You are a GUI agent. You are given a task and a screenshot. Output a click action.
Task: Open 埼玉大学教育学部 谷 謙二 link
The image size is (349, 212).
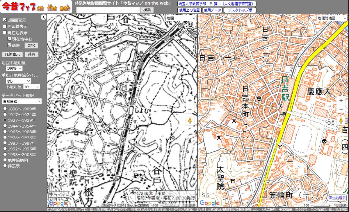[x=217, y=4]
